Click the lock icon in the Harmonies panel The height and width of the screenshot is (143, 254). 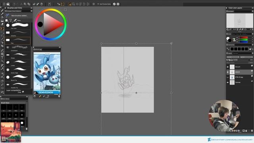(250, 49)
